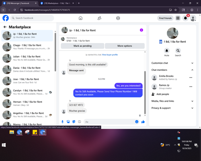Open the account profile picture menu
The image size is (201, 161).
pyautogui.click(x=193, y=18)
